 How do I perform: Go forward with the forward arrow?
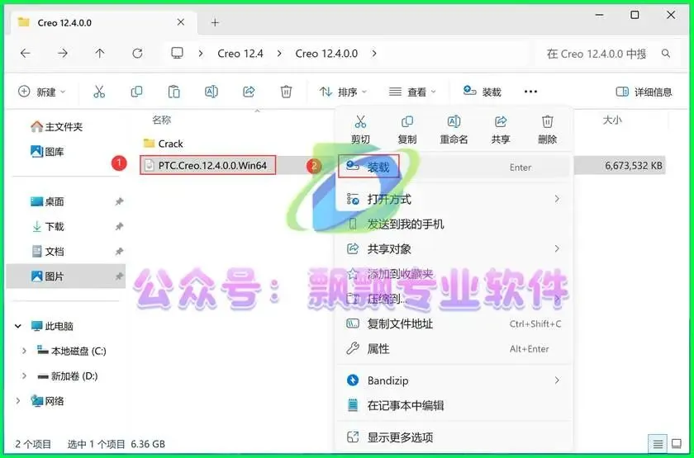coord(63,54)
